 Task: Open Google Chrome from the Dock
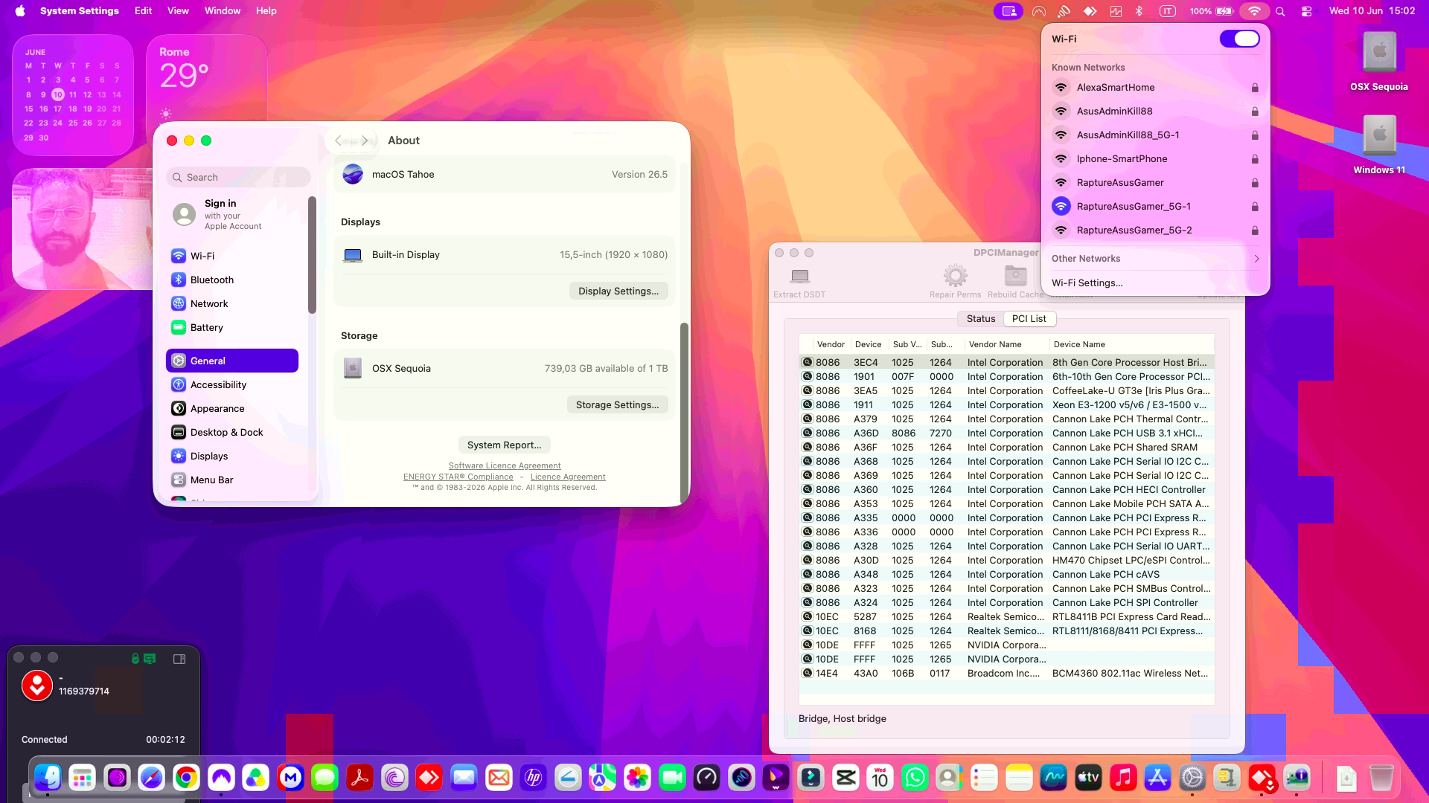click(x=186, y=778)
